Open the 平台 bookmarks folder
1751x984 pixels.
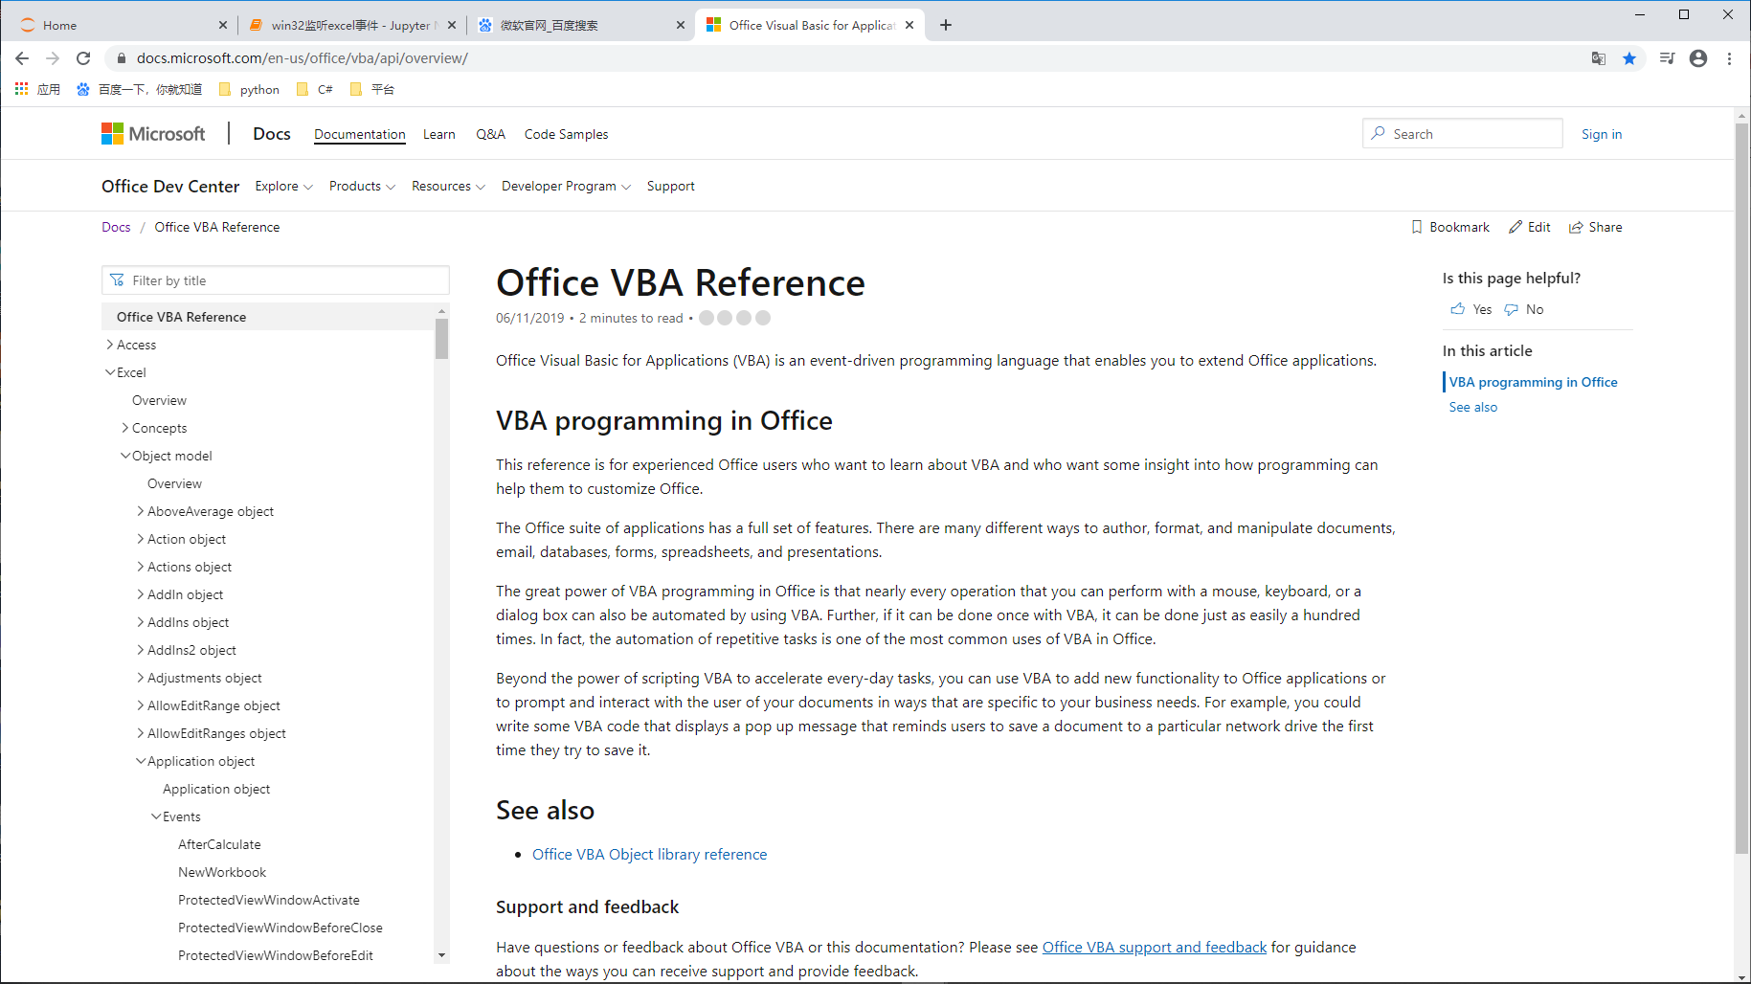click(x=372, y=89)
